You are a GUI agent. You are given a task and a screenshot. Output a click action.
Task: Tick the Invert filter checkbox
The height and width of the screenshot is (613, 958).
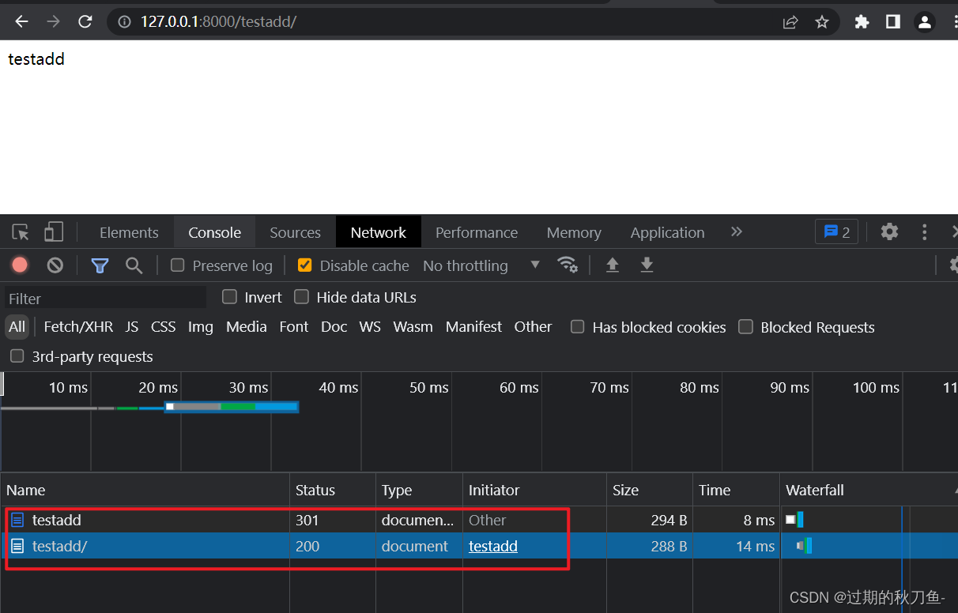point(229,297)
